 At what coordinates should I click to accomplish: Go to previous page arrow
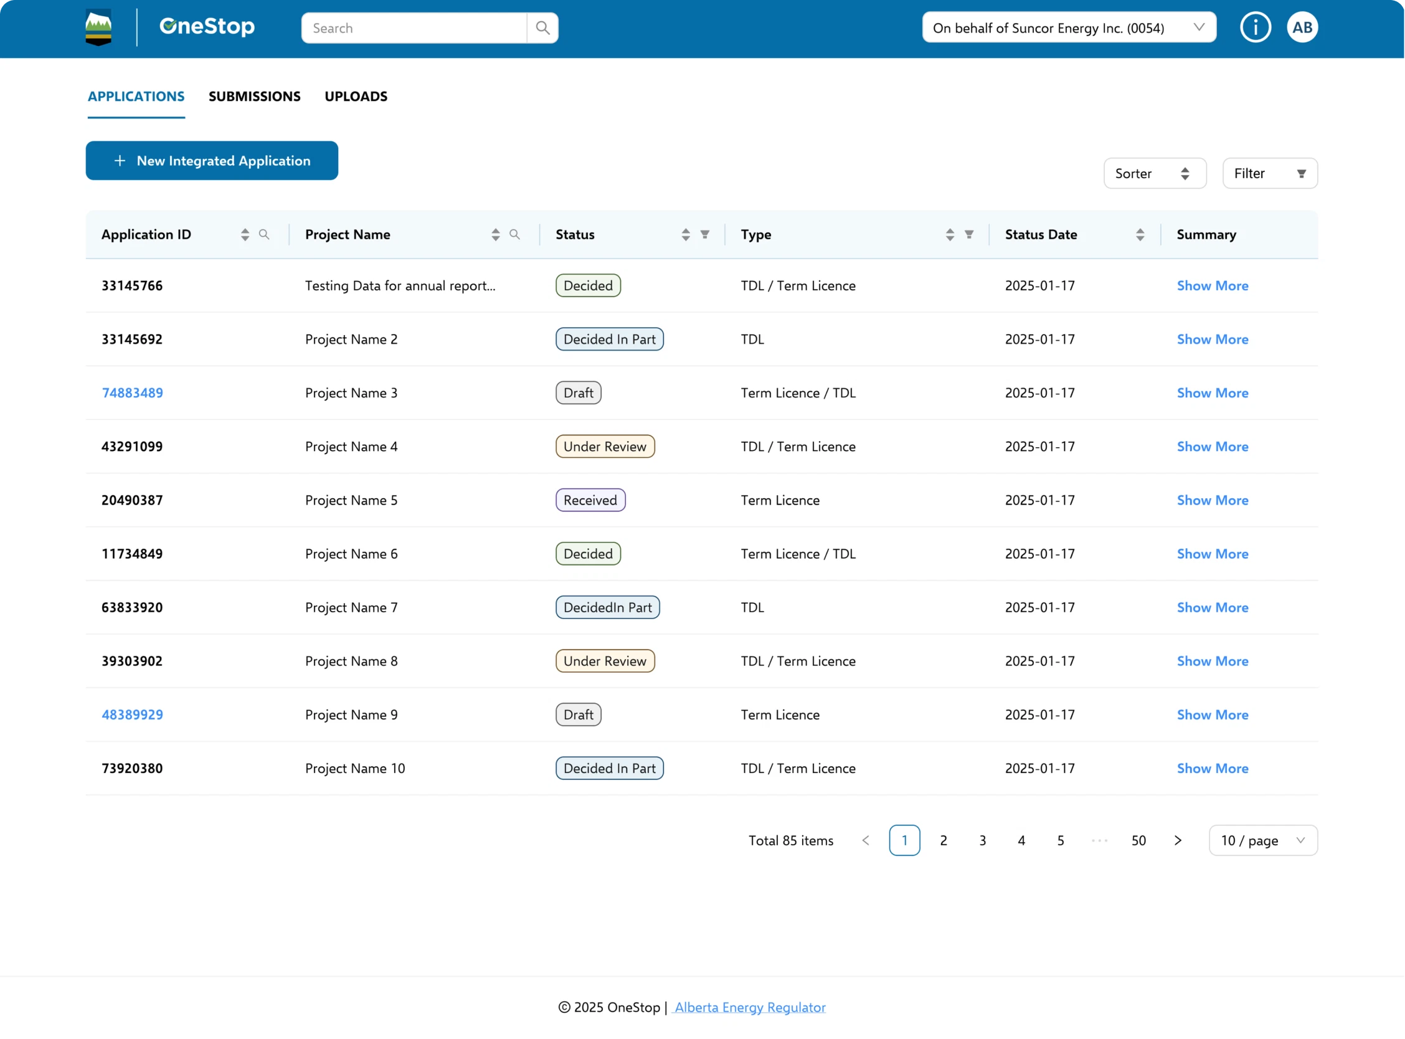point(866,840)
